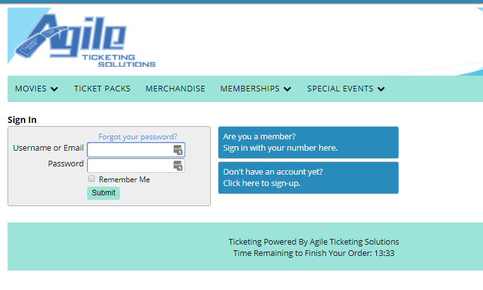Click the Remember Me label text

pyautogui.click(x=124, y=179)
